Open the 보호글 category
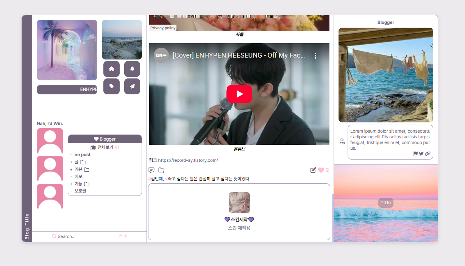 [80, 191]
